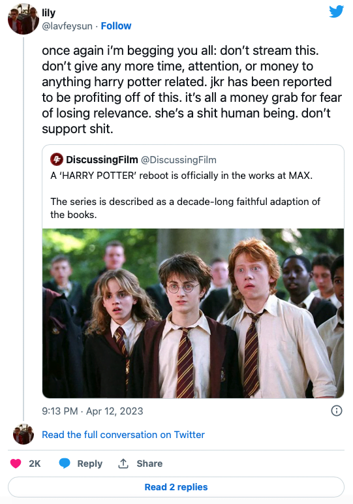
Task: Click the small avatar beside full conversation link
Action: coord(23,434)
